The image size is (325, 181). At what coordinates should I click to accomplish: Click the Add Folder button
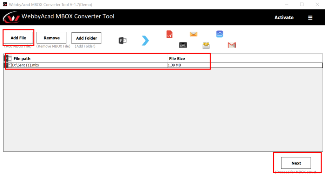[x=86, y=38]
